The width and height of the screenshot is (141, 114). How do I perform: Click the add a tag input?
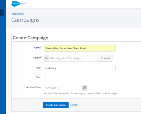point(80,68)
